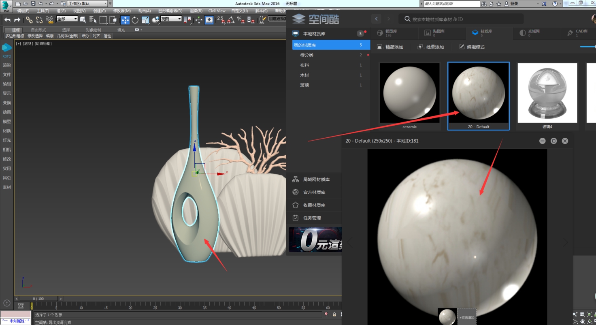Undo last action in main toolbar
Screen dimensions: 596x325
coord(8,19)
